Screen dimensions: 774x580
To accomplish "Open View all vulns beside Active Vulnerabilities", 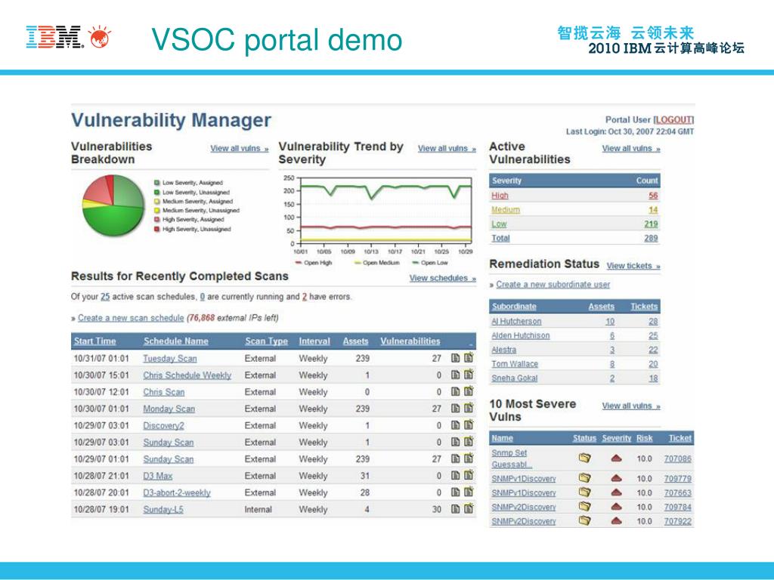I will pyautogui.click(x=631, y=149).
